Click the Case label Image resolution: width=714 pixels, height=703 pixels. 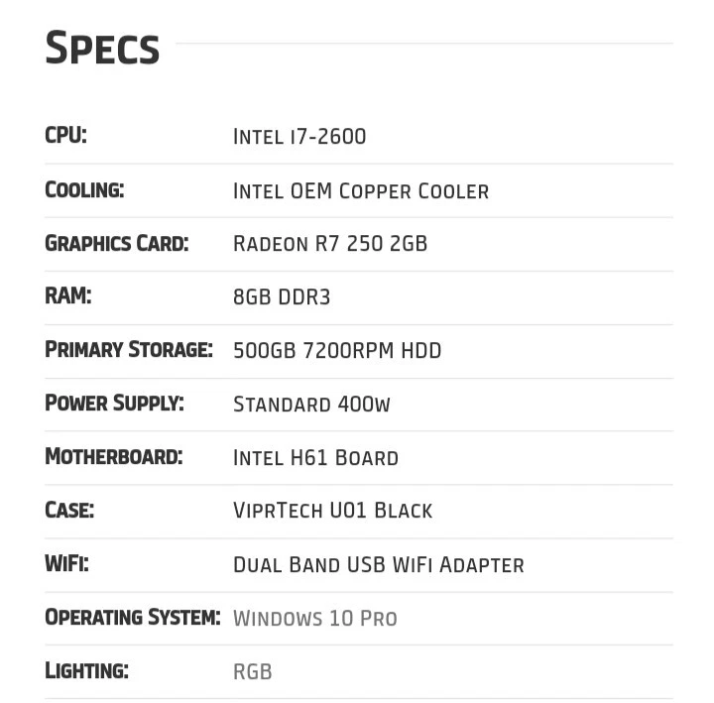tap(69, 511)
